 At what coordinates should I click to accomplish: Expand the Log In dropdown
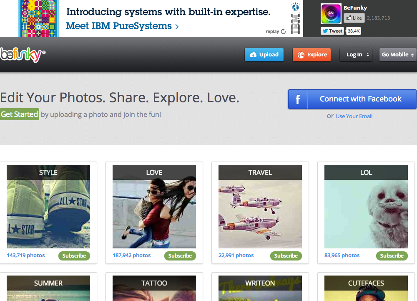point(357,55)
